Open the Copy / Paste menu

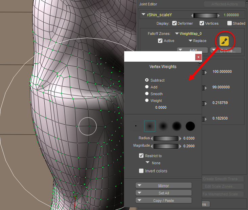point(164,201)
